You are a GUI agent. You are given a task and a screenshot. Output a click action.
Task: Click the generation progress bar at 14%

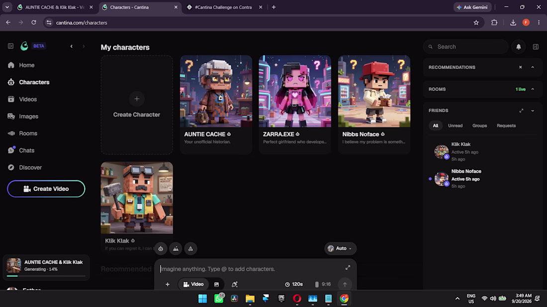[x=46, y=276]
